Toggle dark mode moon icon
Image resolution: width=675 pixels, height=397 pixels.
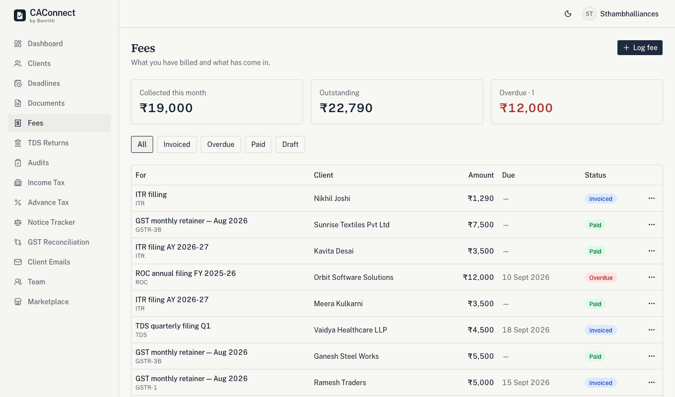coord(568,14)
